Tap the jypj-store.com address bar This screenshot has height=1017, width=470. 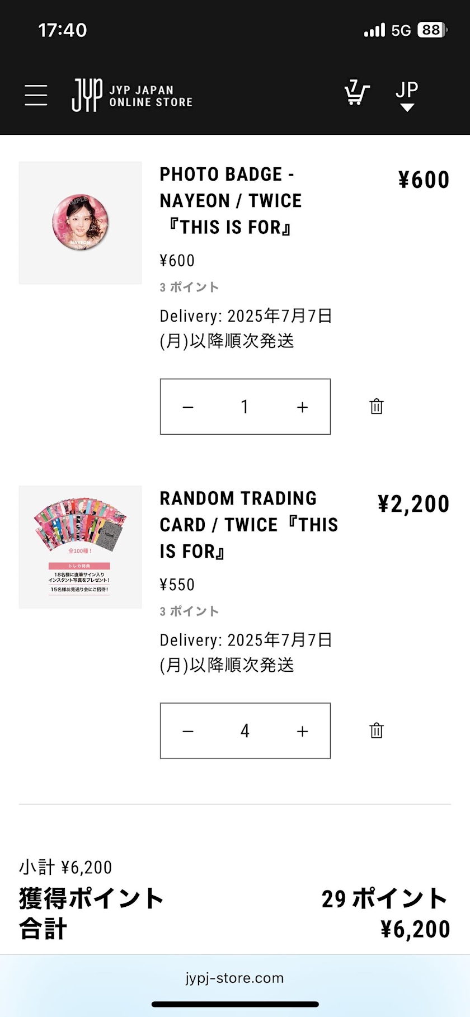pyautogui.click(x=234, y=978)
